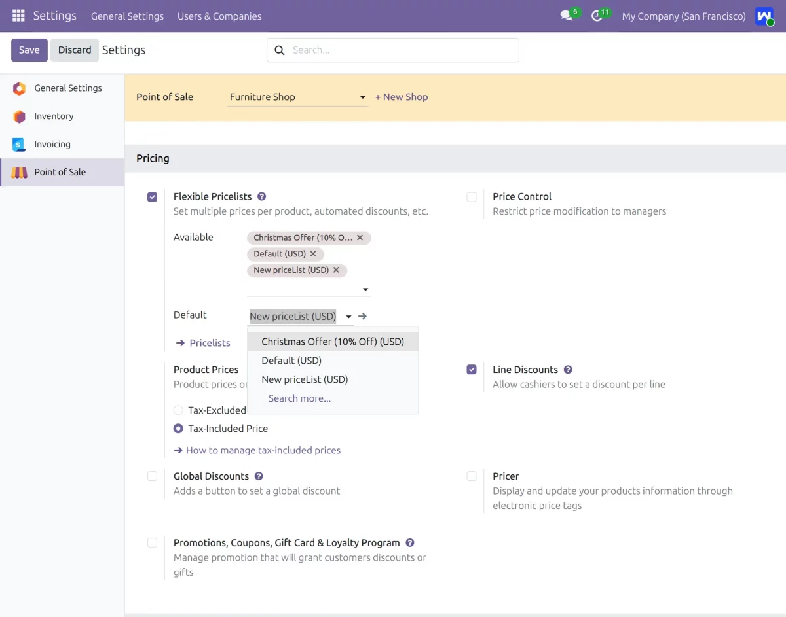Screen dimensions: 786x617
Task: Click the Promotions, Coupons help icon
Action: point(410,543)
